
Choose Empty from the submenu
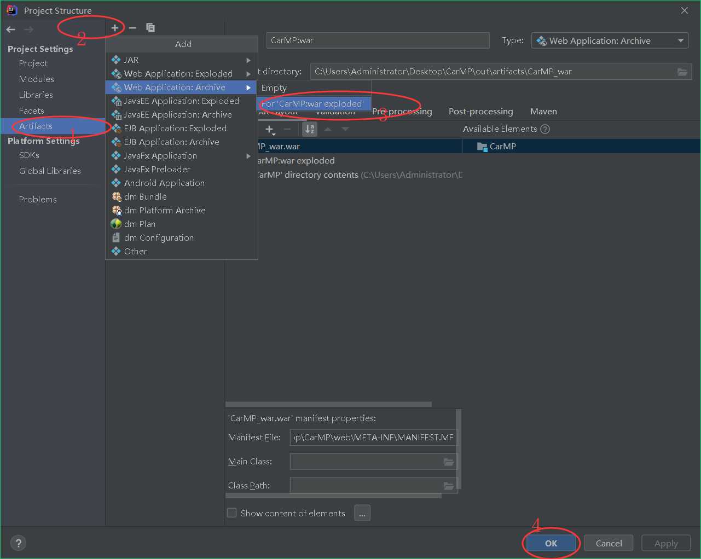click(x=314, y=88)
